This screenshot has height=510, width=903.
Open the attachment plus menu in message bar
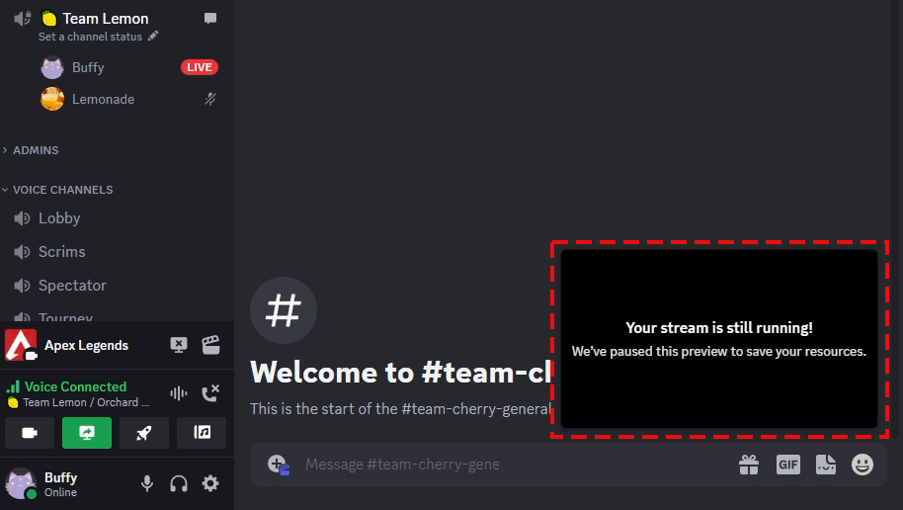pos(278,465)
